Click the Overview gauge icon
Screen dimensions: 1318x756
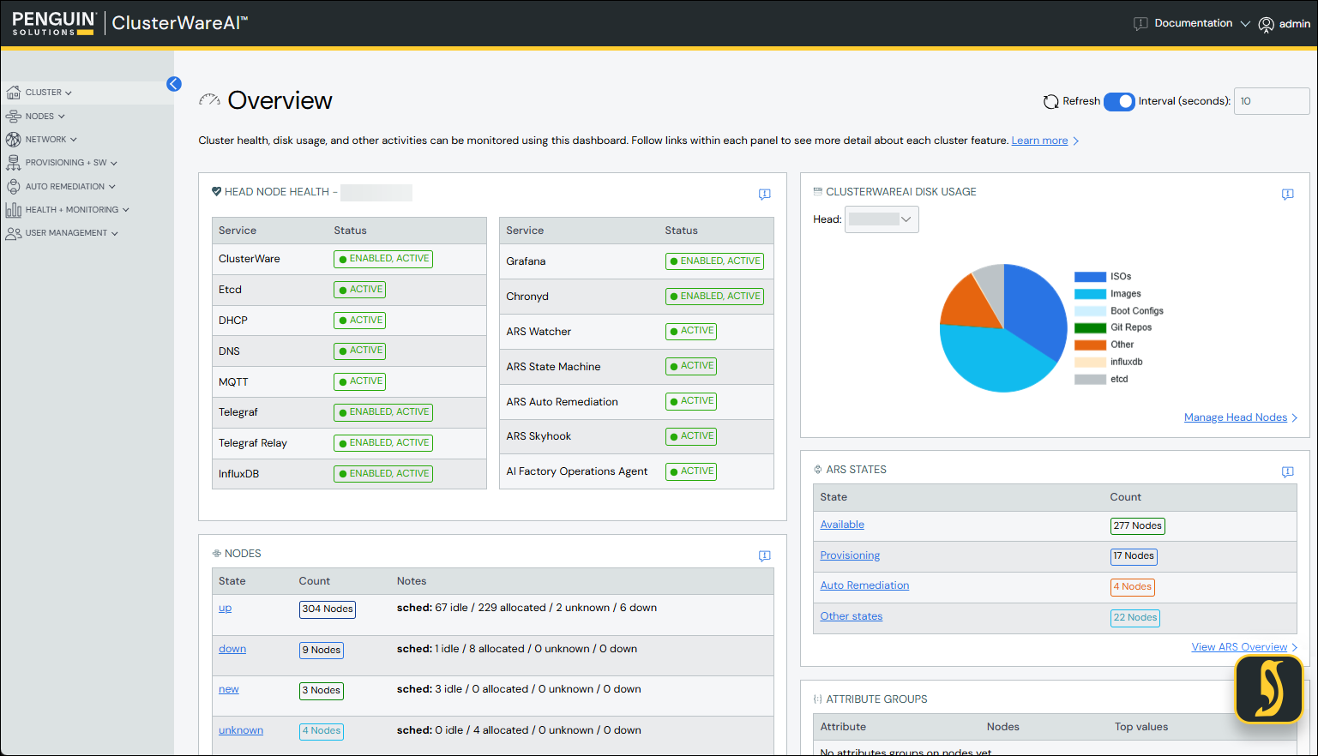click(209, 100)
